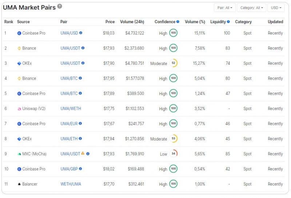Screen dimensions: 291x198
Task: Click info icon beside UMA/GBP pair
Action: [x=80, y=169]
